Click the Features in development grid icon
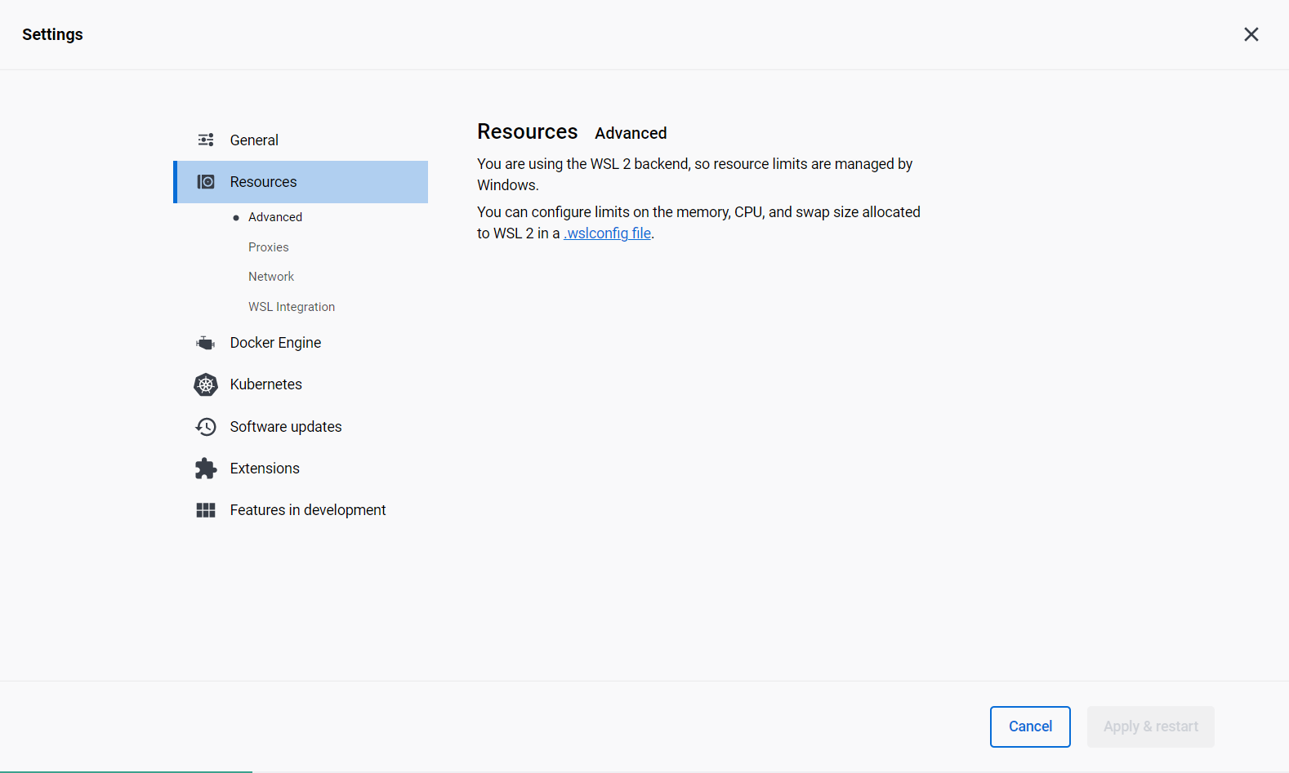 pyautogui.click(x=206, y=510)
